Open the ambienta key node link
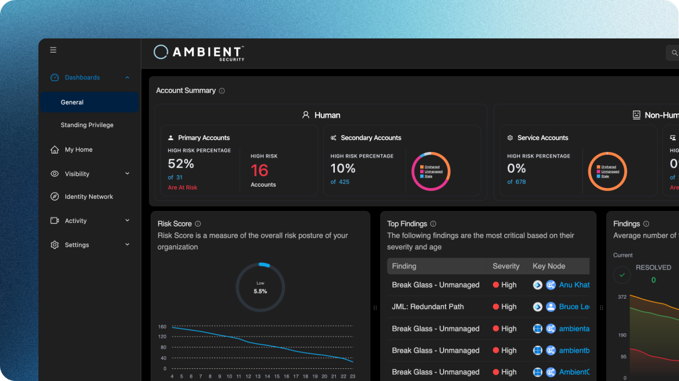 574,329
